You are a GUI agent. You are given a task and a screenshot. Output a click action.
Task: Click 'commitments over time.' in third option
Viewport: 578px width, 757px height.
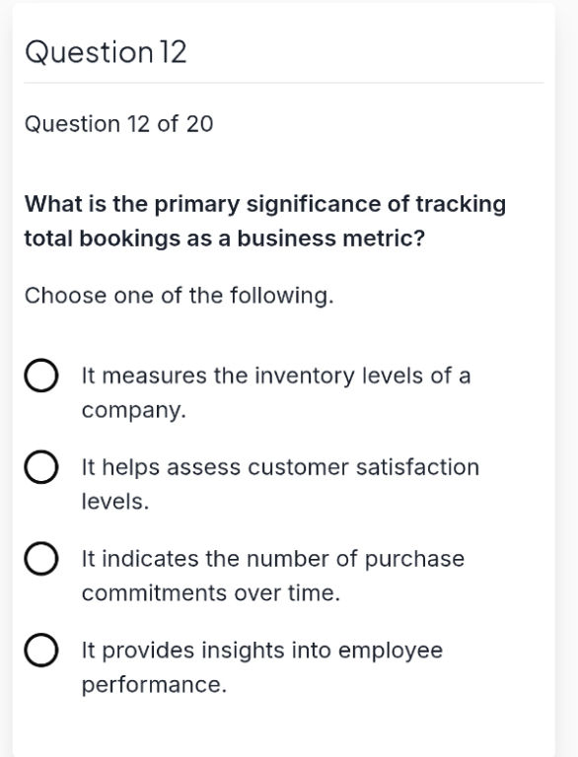[x=211, y=592]
